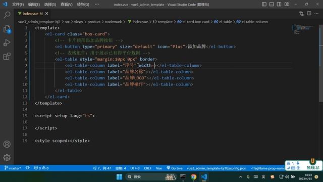Image resolution: width=323 pixels, height=182 pixels.
Task: Click the VS Code logo icon
Action: coord(5,4)
